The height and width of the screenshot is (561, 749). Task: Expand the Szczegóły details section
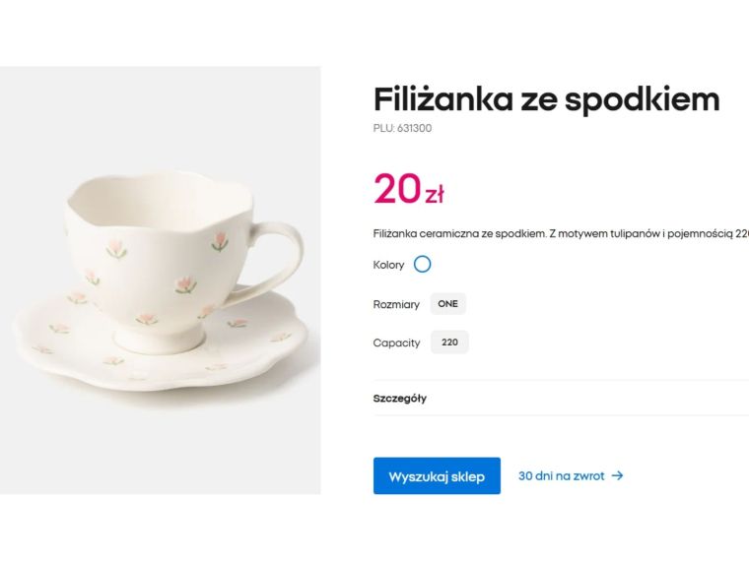coord(400,399)
